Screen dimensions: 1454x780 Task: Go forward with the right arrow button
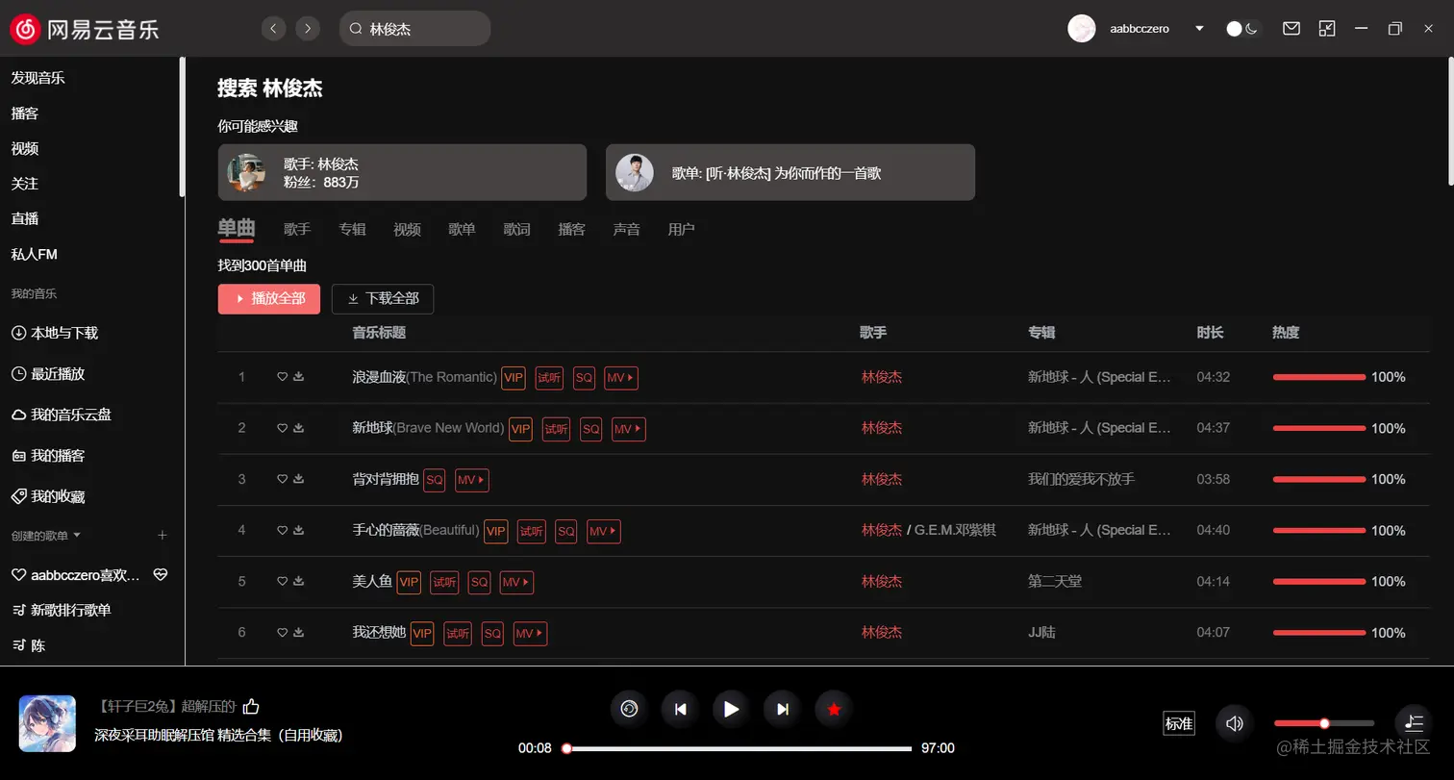coord(308,29)
